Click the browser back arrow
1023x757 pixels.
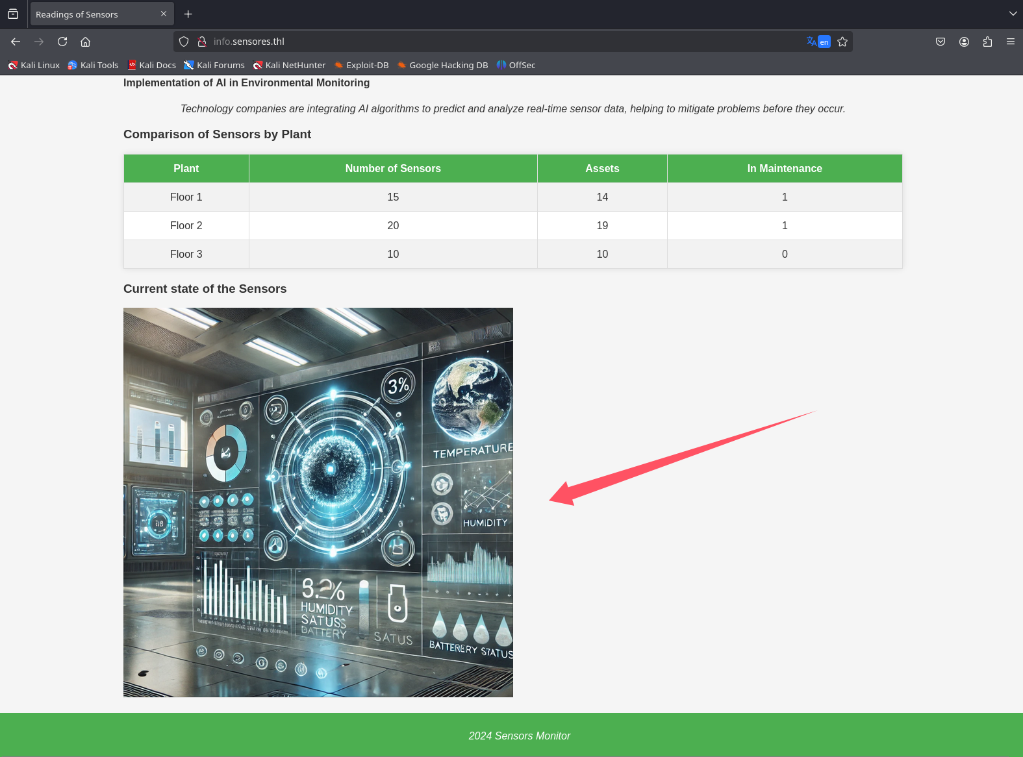(16, 42)
